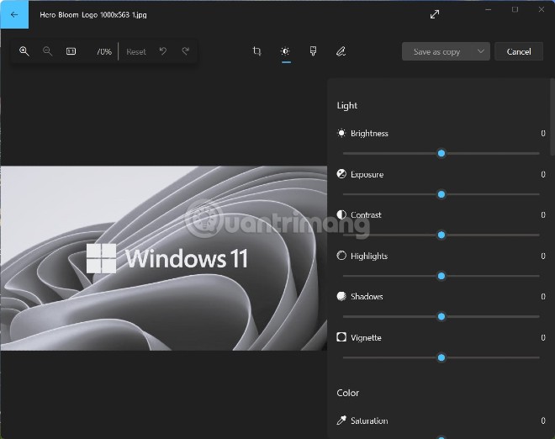This screenshot has width=555, height=439.
Task: Open the Markup pen tool
Action: [341, 51]
